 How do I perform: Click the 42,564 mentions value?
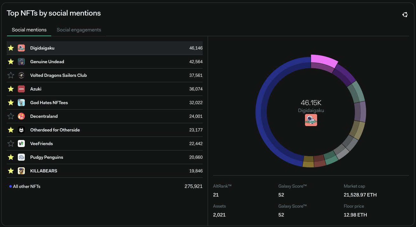pyautogui.click(x=196, y=62)
